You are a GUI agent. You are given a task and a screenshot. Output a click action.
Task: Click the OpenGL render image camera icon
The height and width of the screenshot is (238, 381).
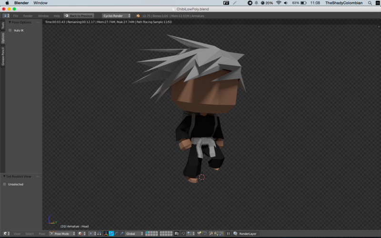point(199,234)
